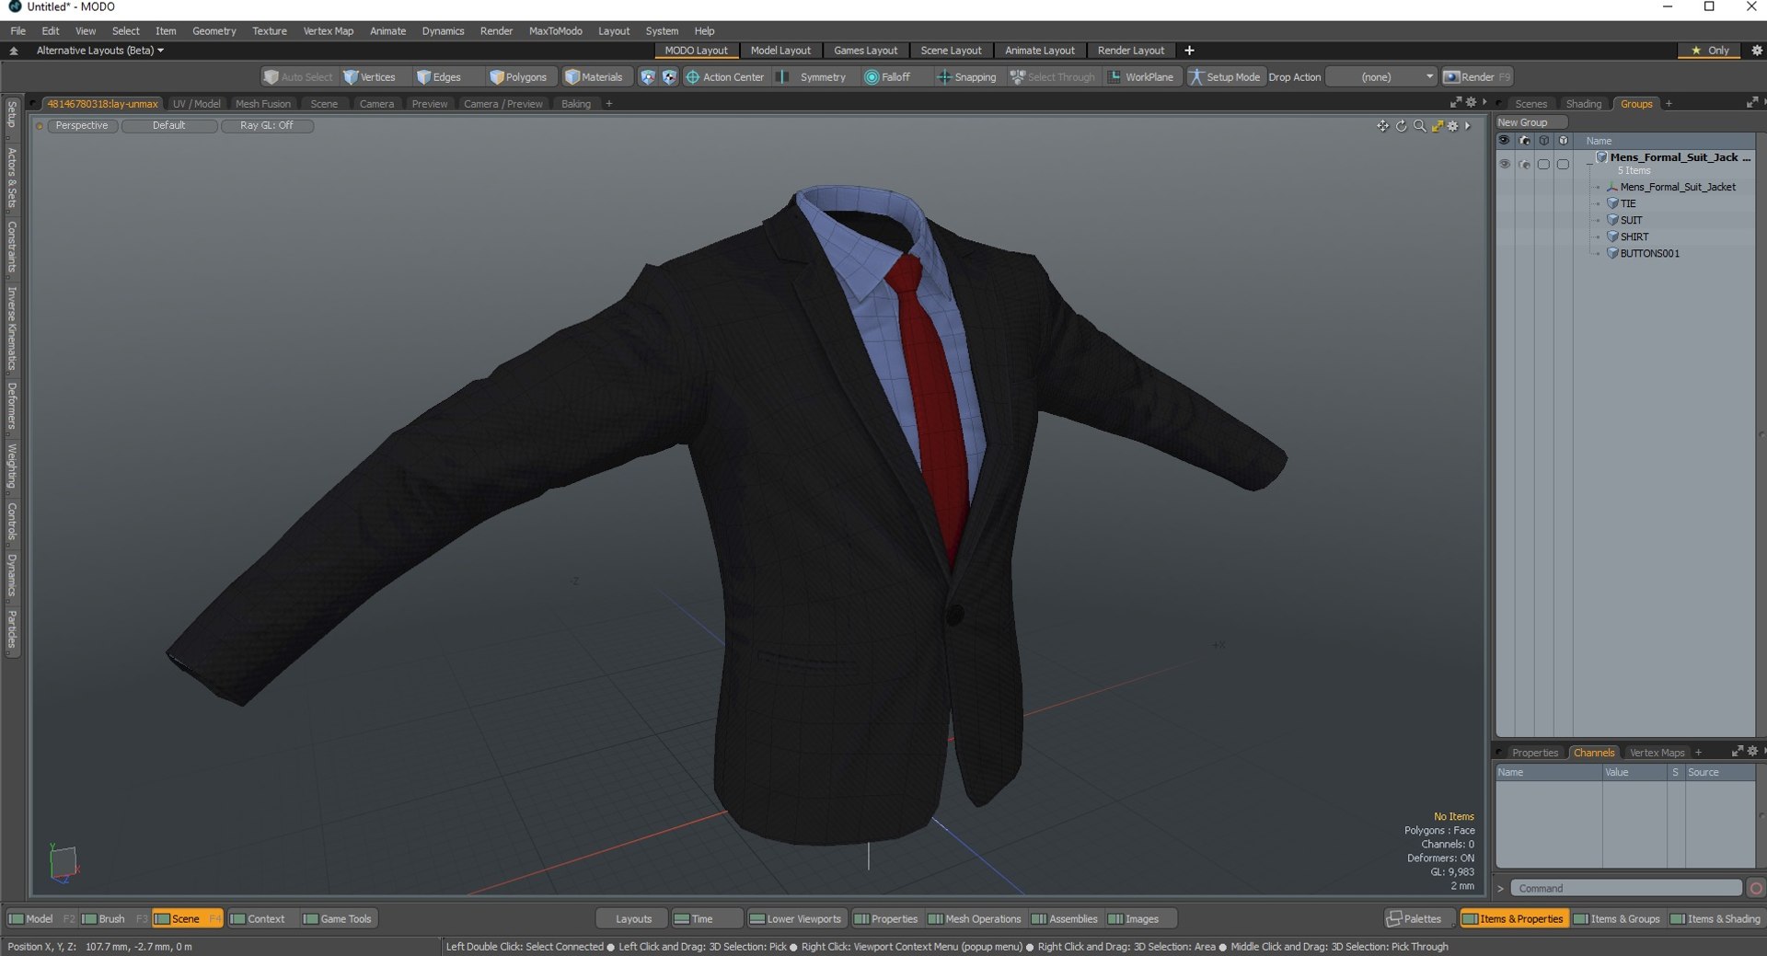Viewport: 1767px width, 956px height.
Task: Open WorkPlane options
Action: click(1140, 77)
